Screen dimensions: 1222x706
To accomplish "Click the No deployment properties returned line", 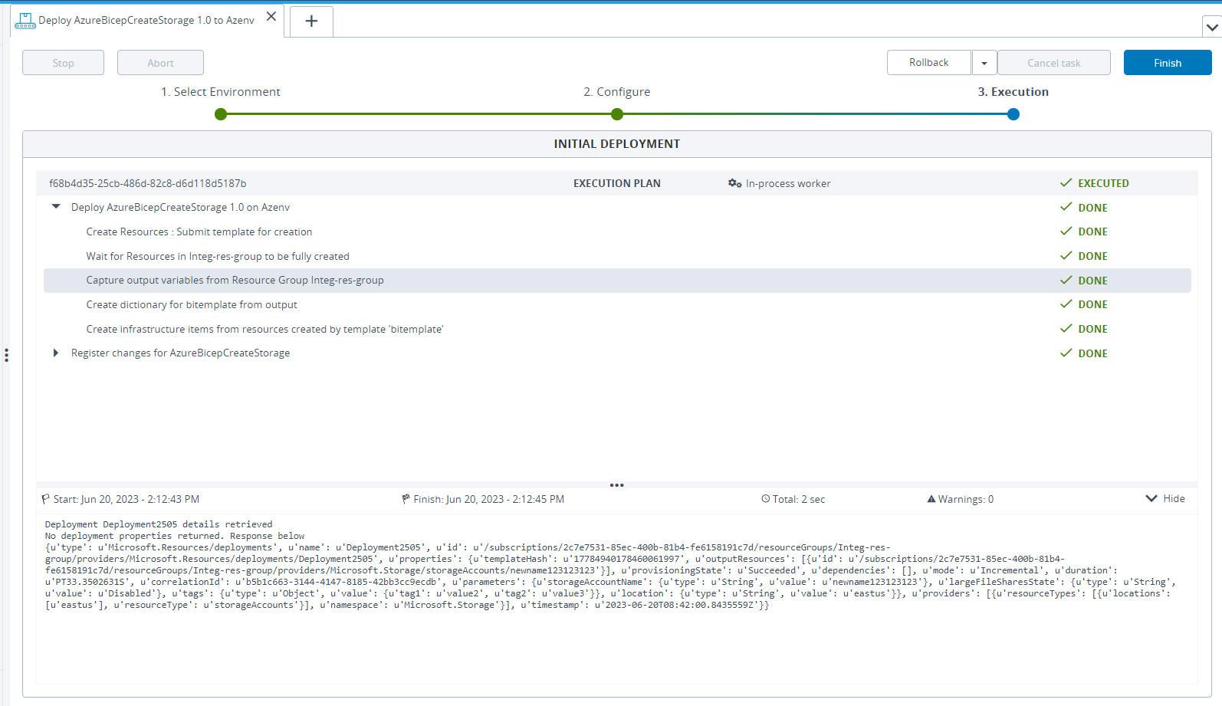I will [175, 536].
